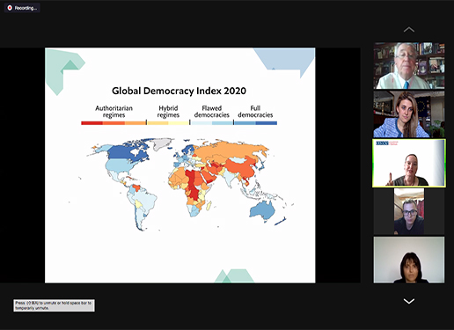Show previous participants with the up chevron

click(x=409, y=29)
